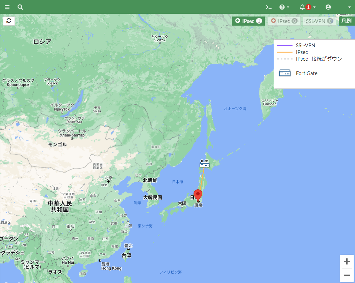Click the '大阪' city label
Image resolution: width=355 pixels, height=283 pixels.
click(x=182, y=203)
